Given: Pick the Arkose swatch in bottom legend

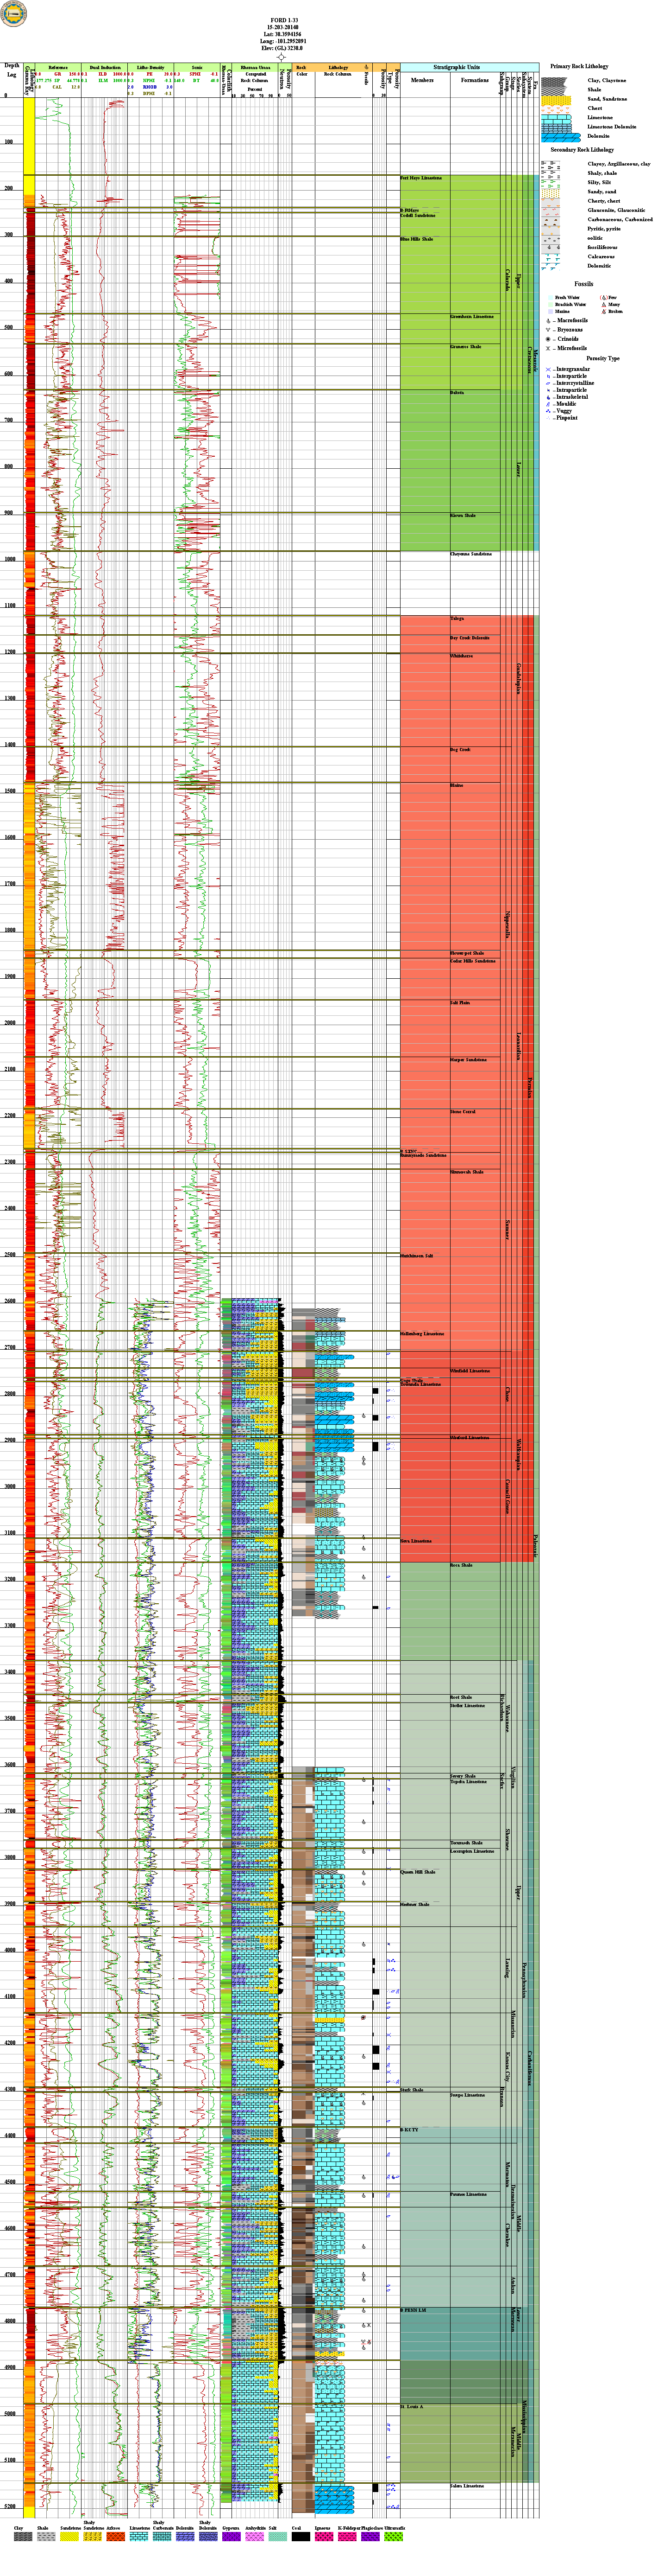Looking at the screenshot, I should coord(115,2536).
